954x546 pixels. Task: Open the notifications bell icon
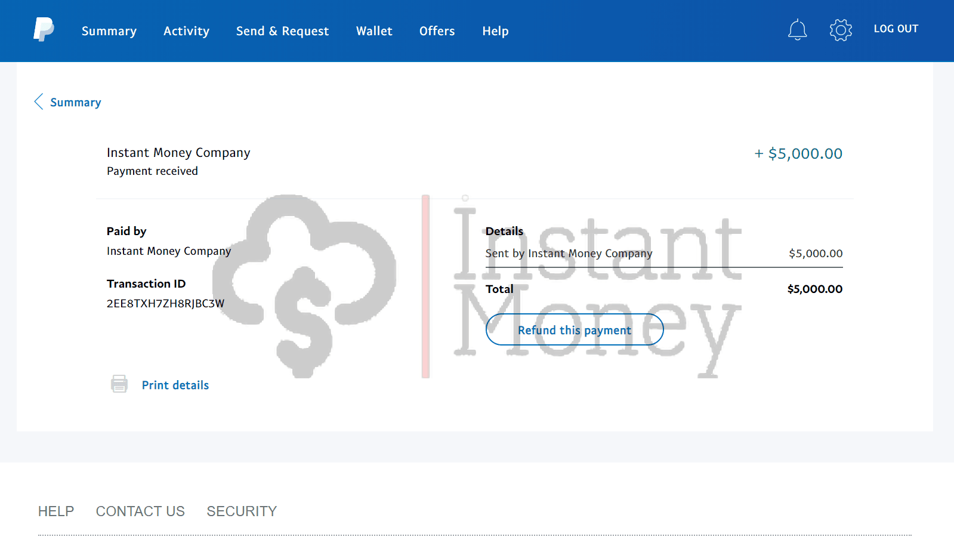pos(797,30)
